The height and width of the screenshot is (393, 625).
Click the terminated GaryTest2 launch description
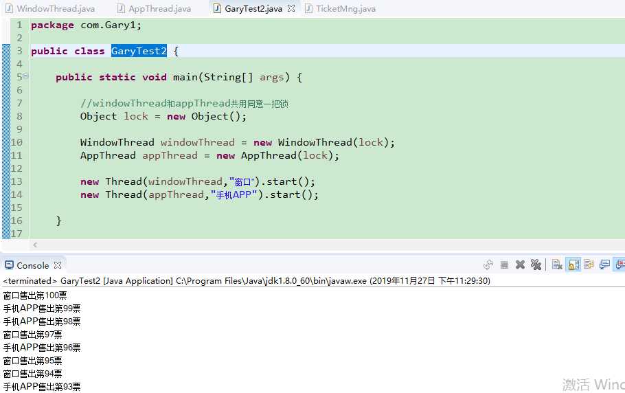click(247, 280)
